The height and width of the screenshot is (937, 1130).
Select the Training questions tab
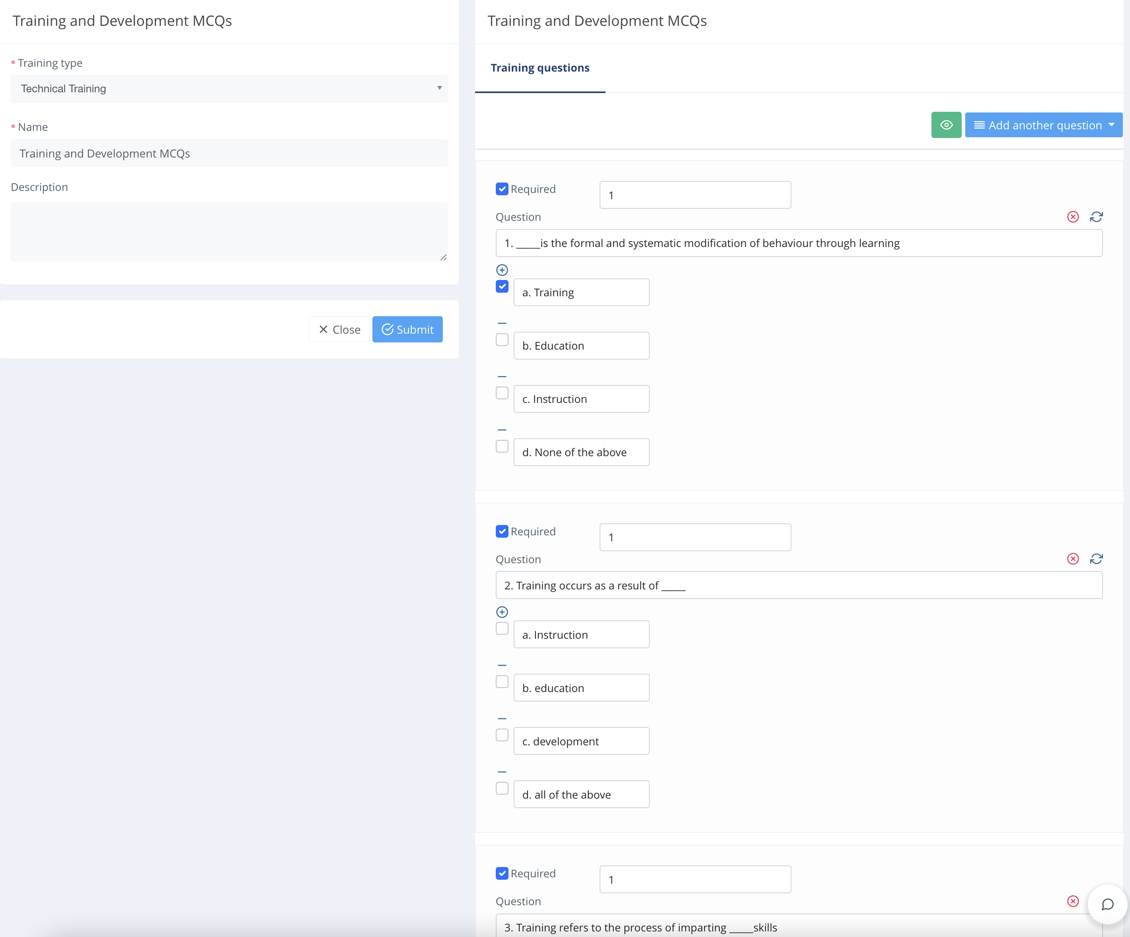(540, 68)
